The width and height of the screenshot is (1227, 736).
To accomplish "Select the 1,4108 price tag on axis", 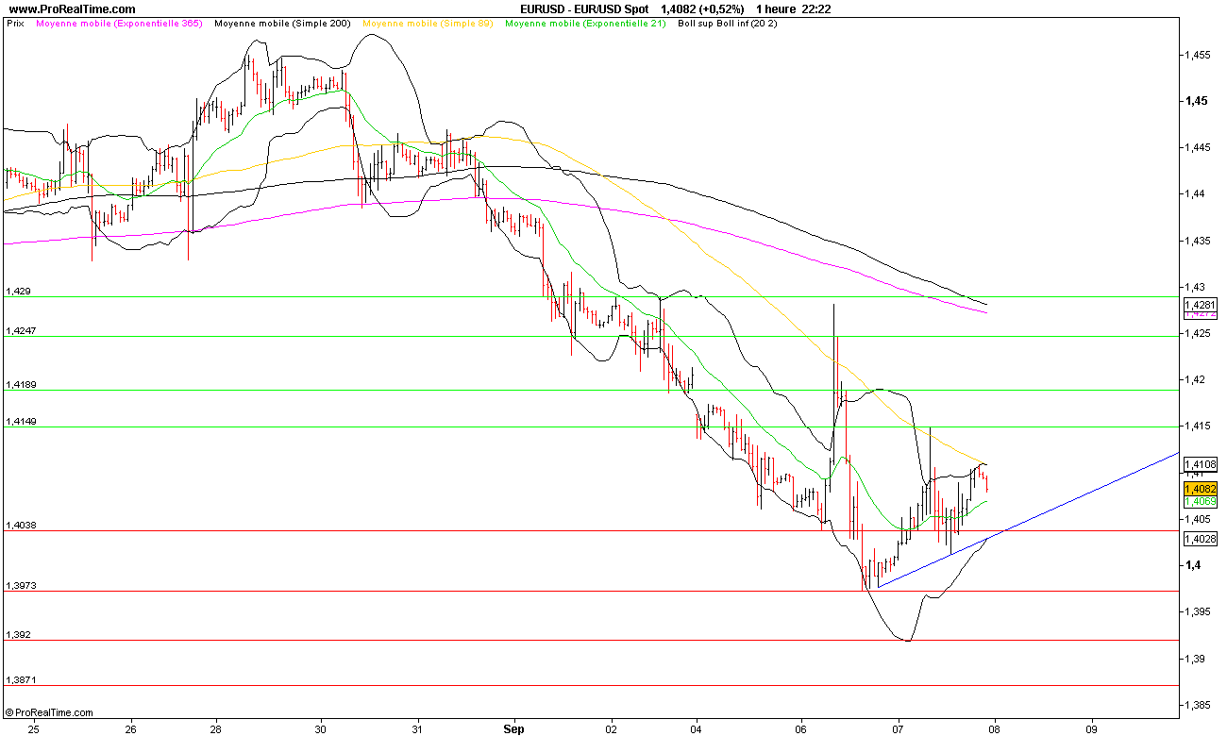I will click(x=1200, y=464).
